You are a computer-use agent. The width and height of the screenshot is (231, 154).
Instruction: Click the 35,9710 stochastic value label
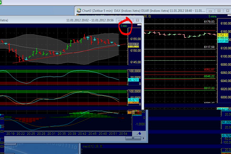pos(133,100)
